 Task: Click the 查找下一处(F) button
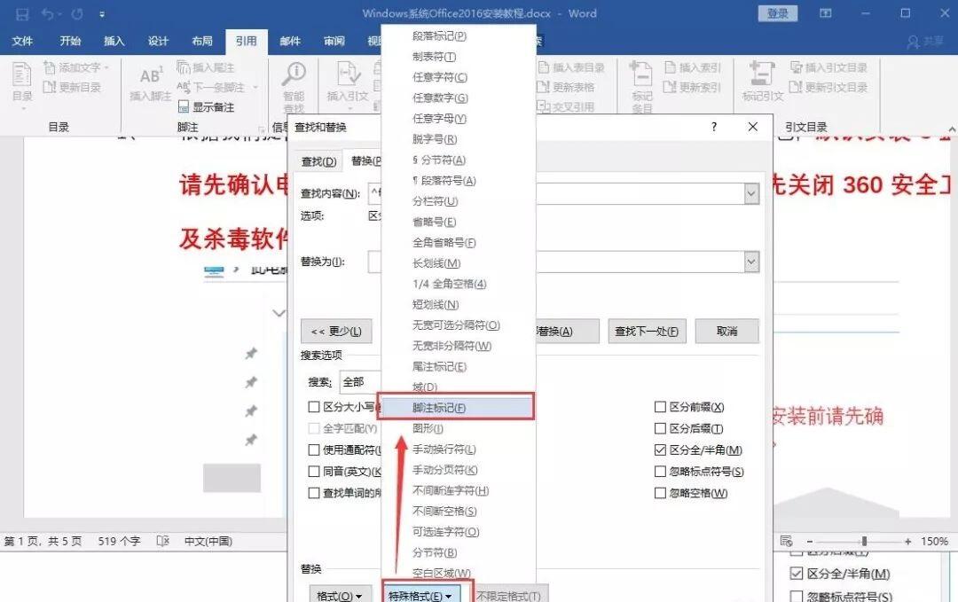coord(647,331)
